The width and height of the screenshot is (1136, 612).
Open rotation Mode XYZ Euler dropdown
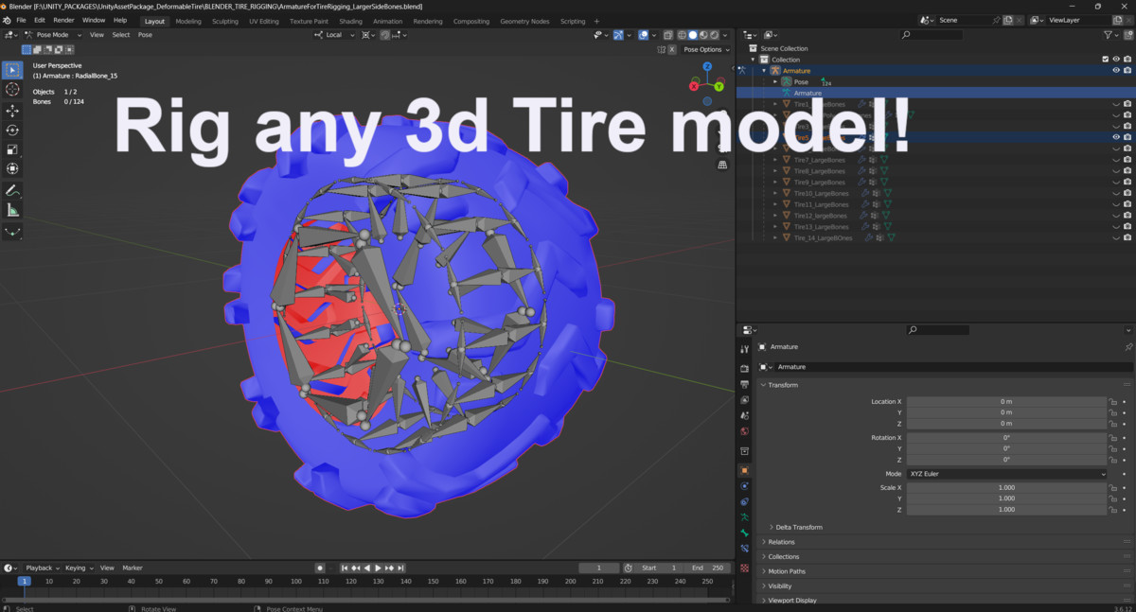coord(1006,473)
